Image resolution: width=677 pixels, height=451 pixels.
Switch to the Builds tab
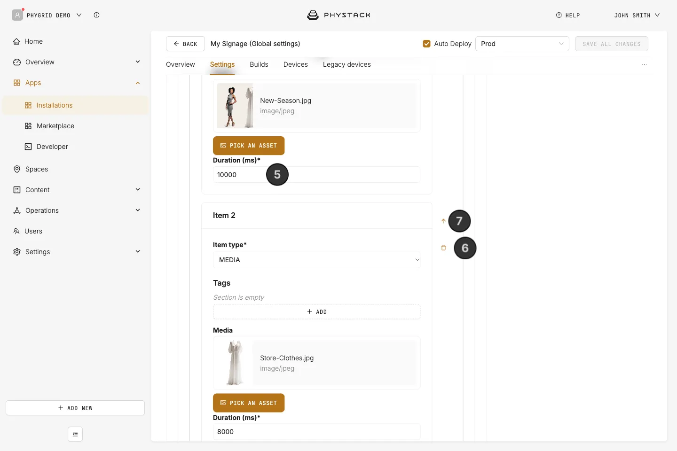(x=259, y=64)
